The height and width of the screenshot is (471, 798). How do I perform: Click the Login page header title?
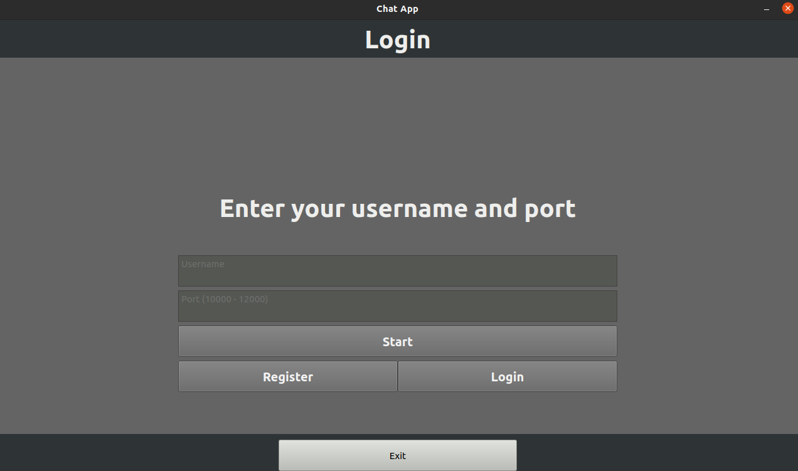(x=397, y=40)
